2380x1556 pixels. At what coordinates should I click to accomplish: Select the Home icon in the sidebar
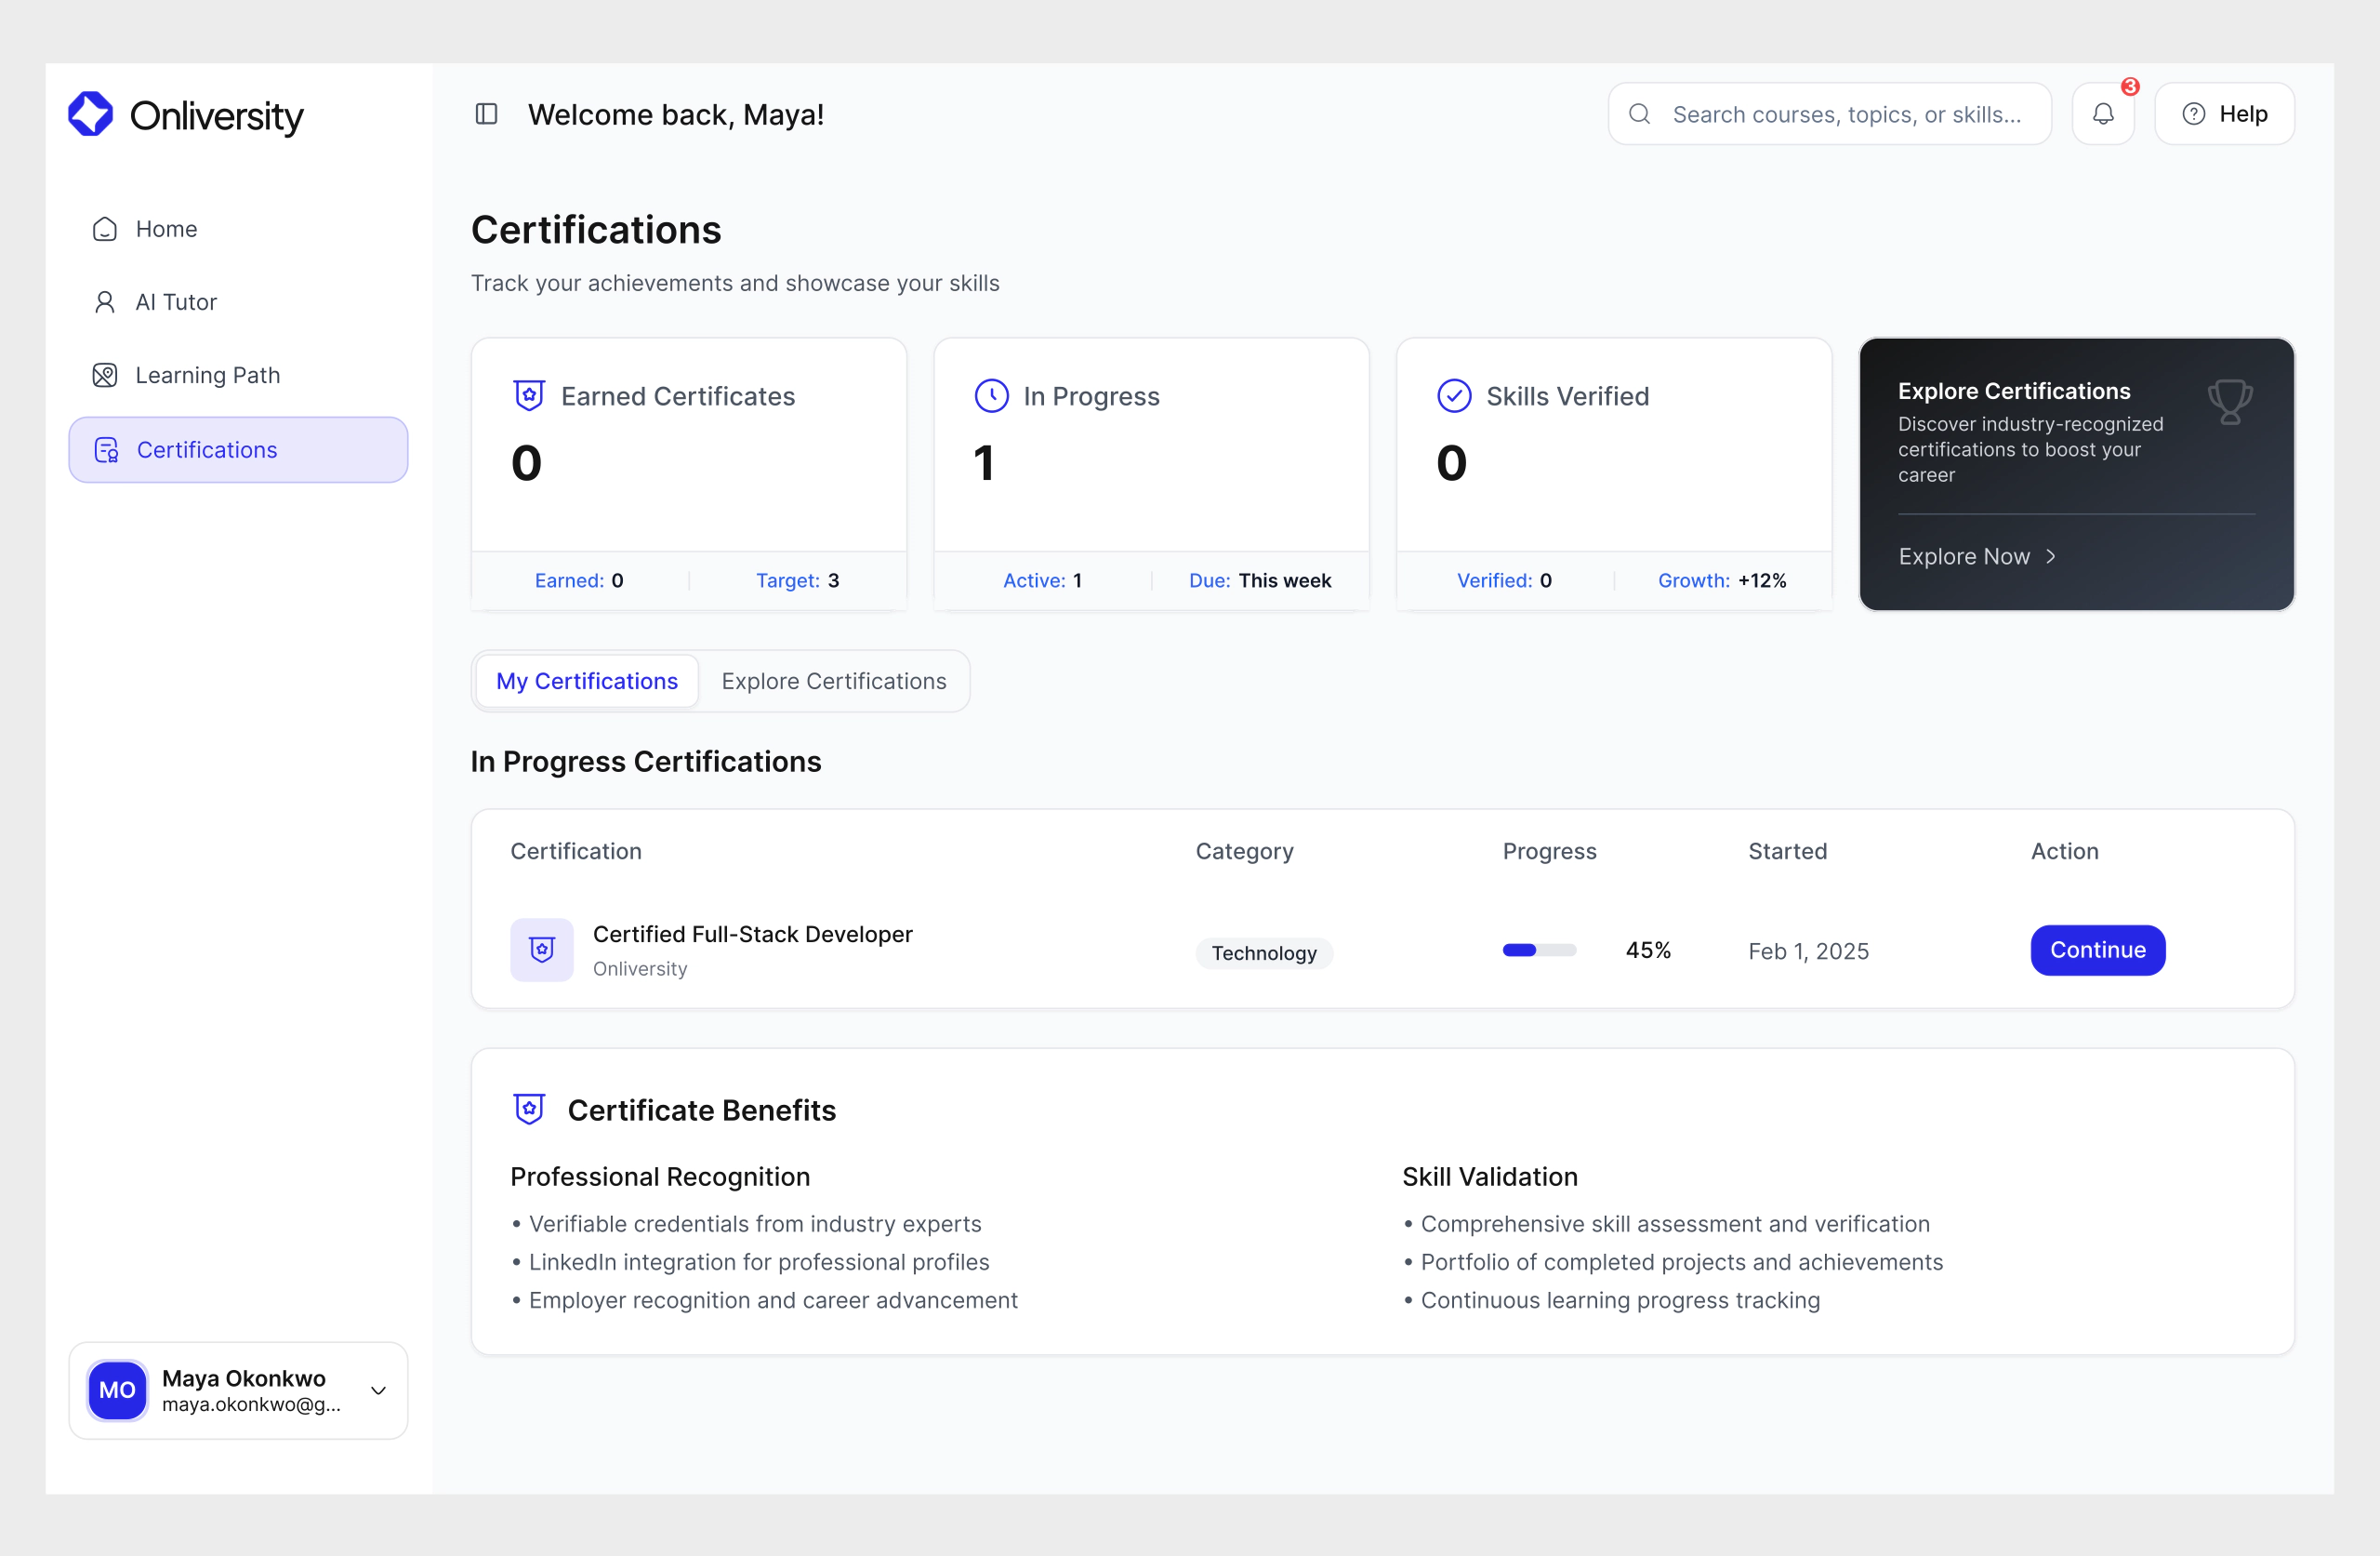click(x=105, y=228)
